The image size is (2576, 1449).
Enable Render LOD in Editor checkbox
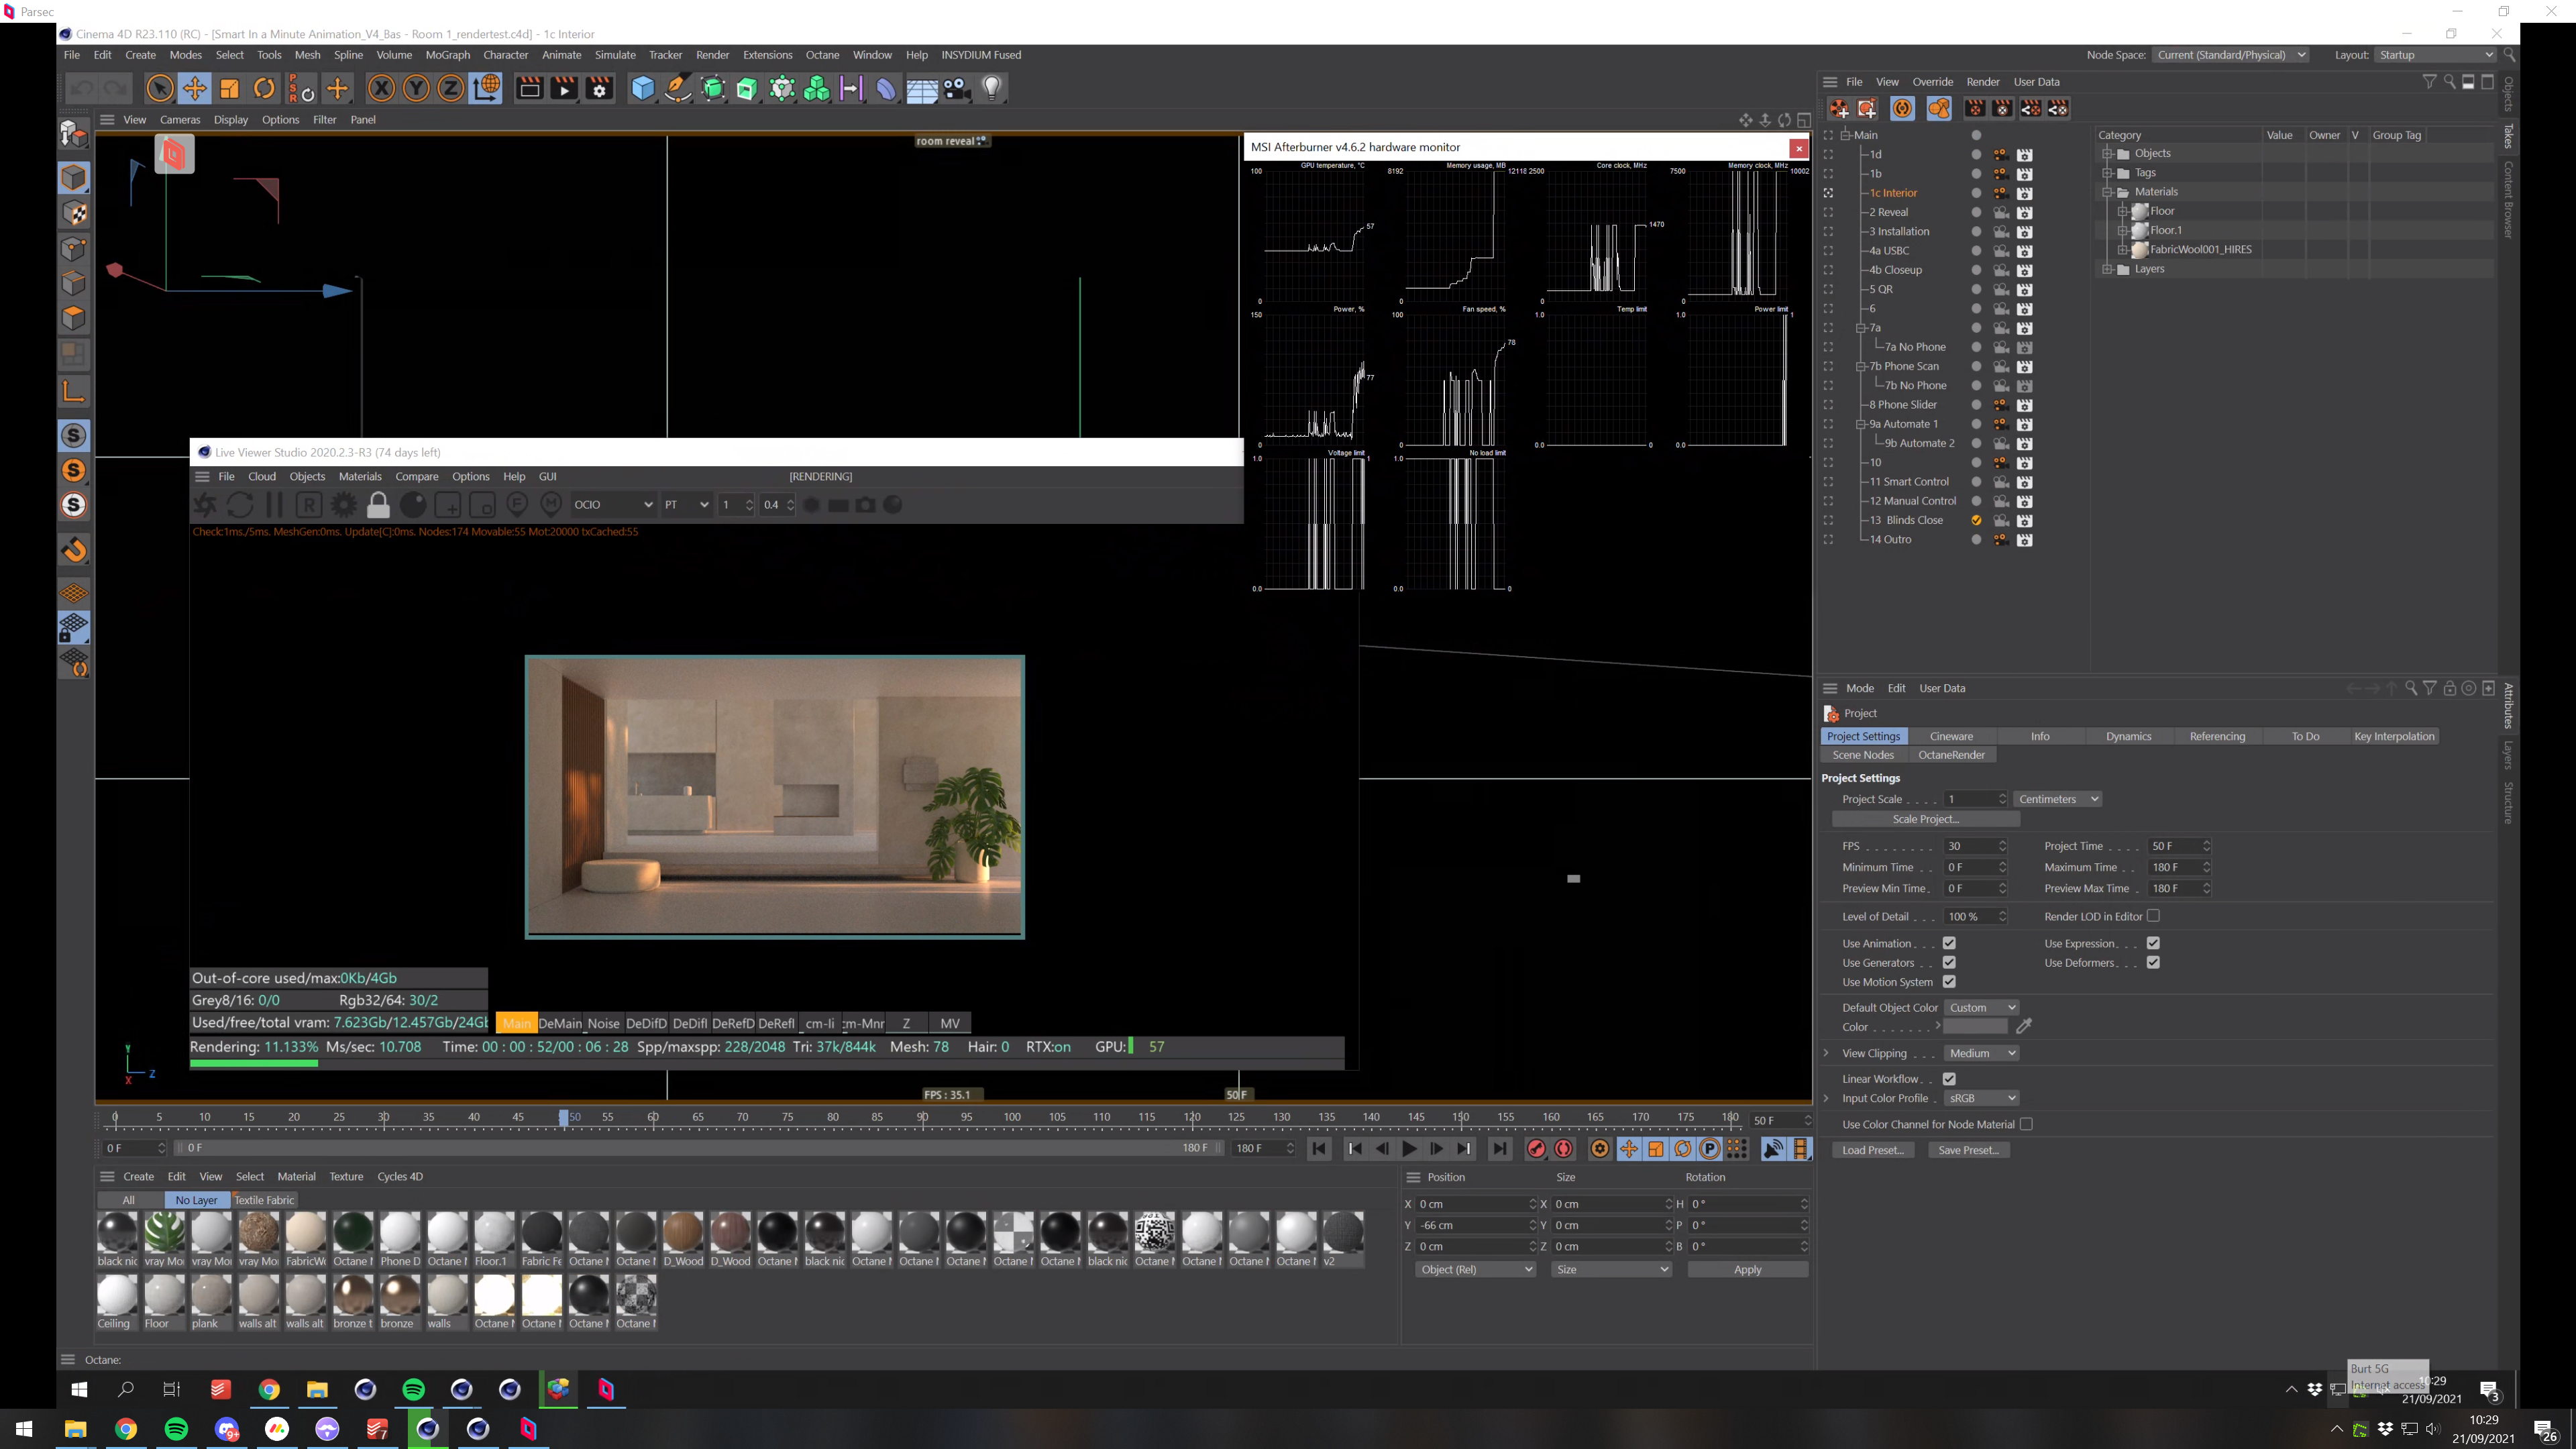(x=2153, y=916)
